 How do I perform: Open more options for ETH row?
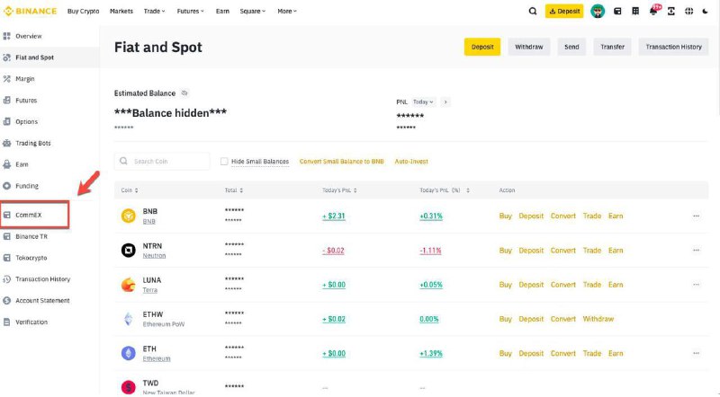[x=696, y=354]
